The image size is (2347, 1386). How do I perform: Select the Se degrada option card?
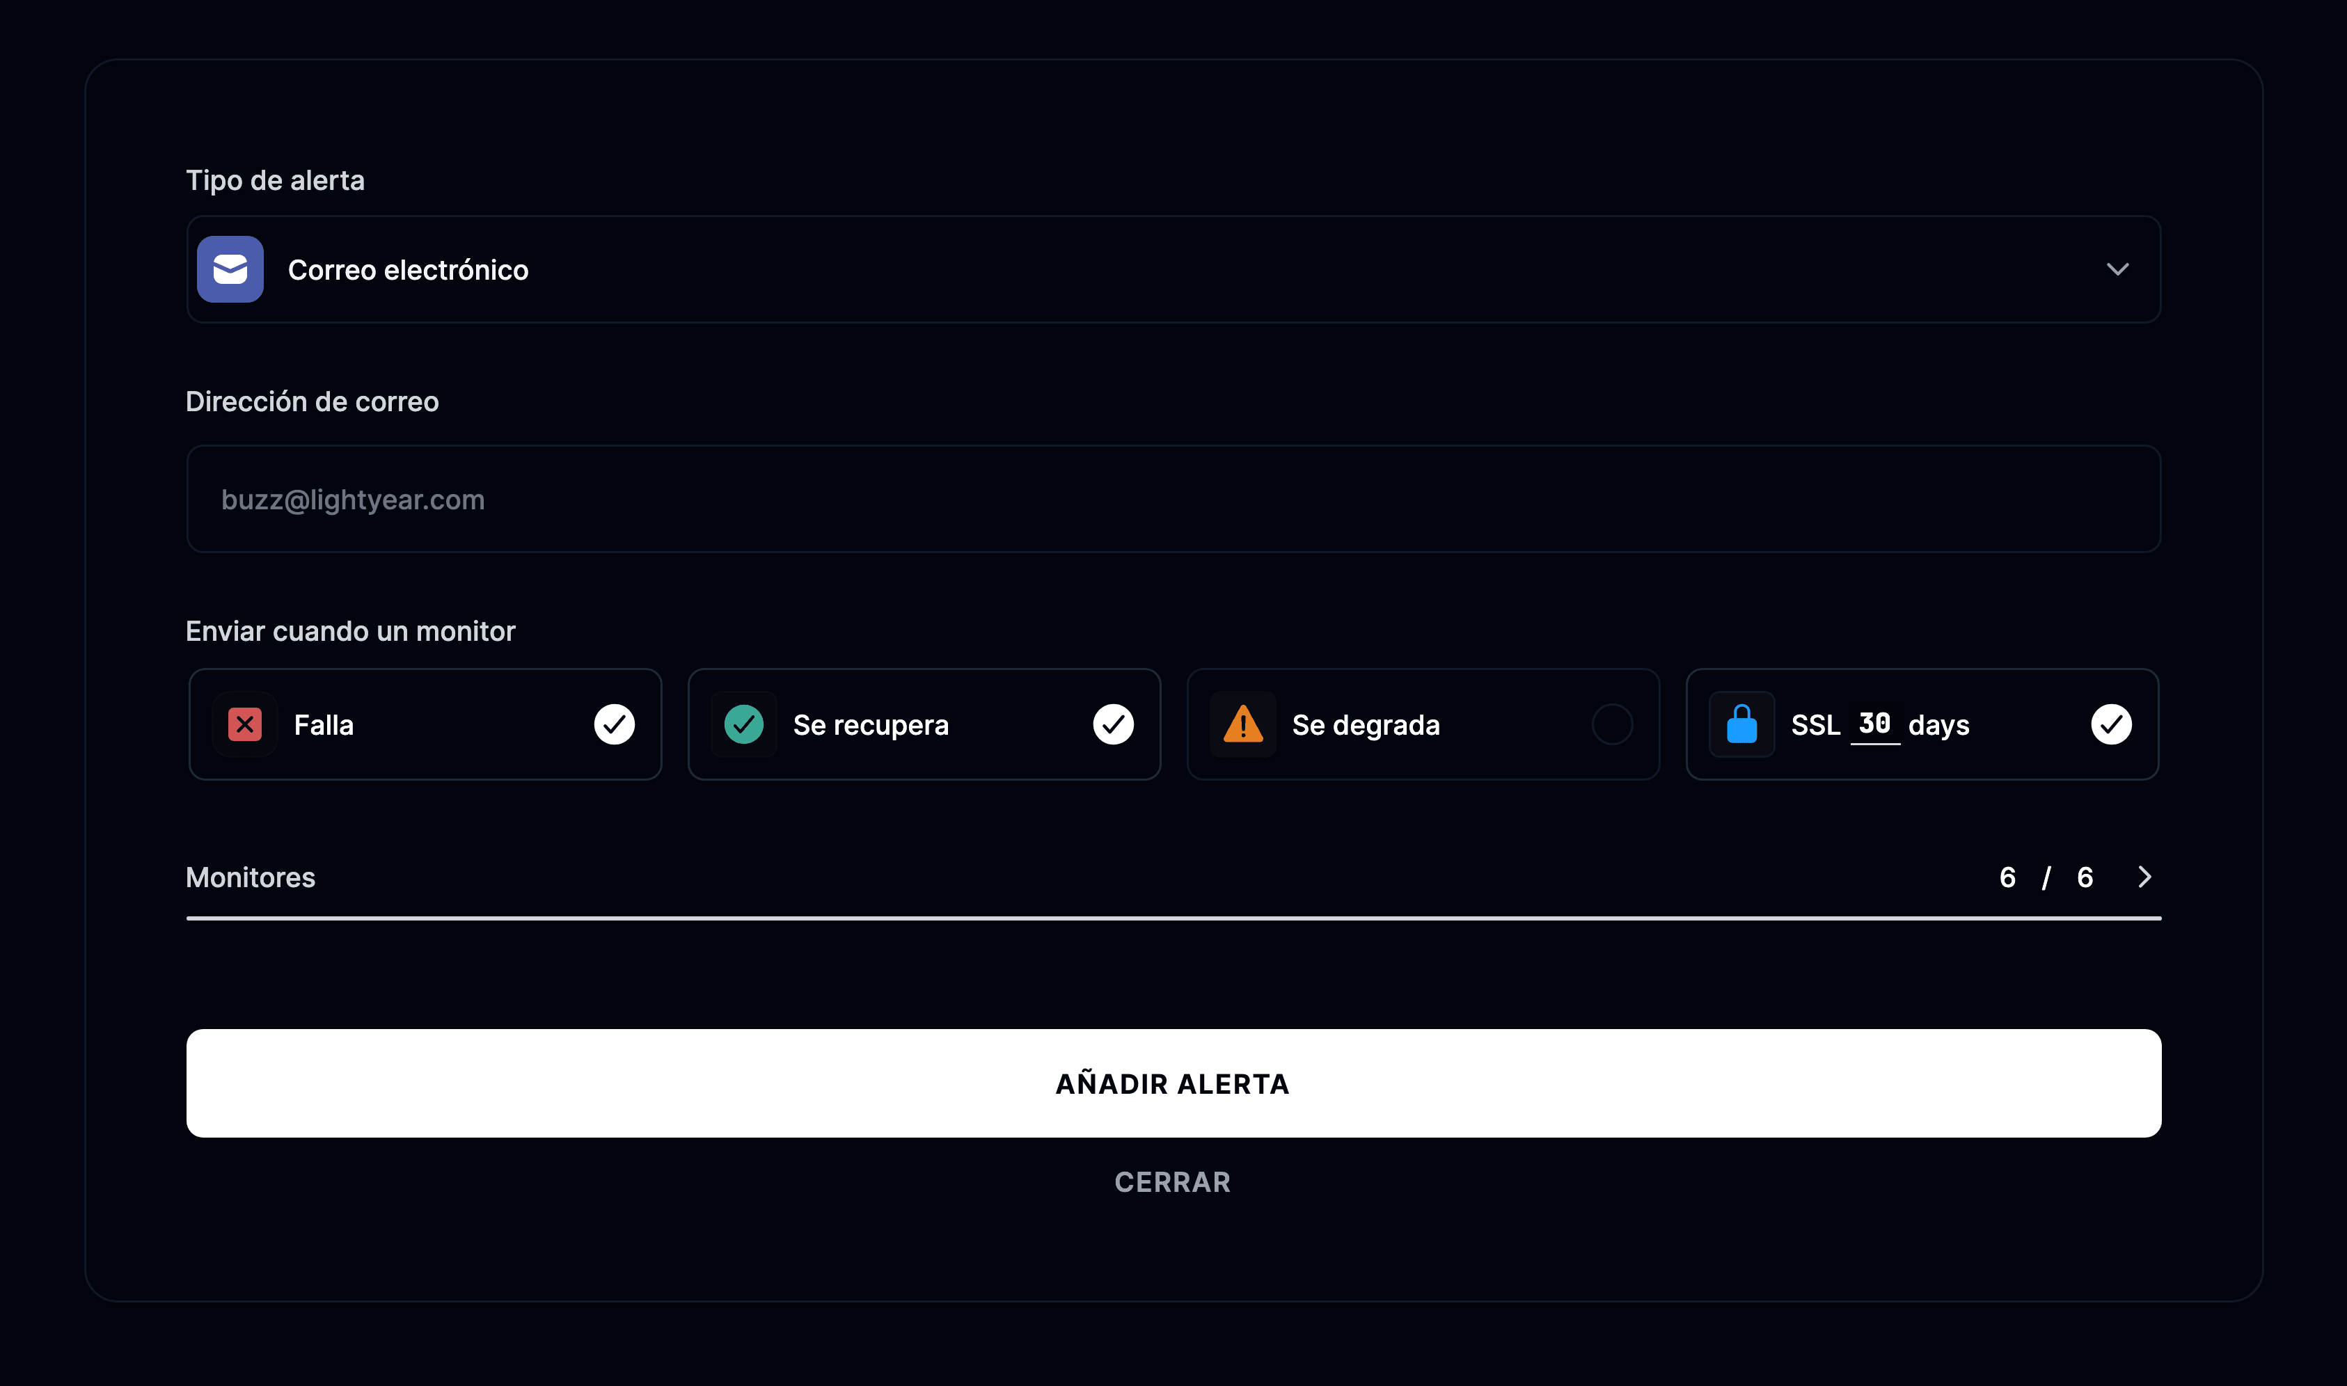1423,725
